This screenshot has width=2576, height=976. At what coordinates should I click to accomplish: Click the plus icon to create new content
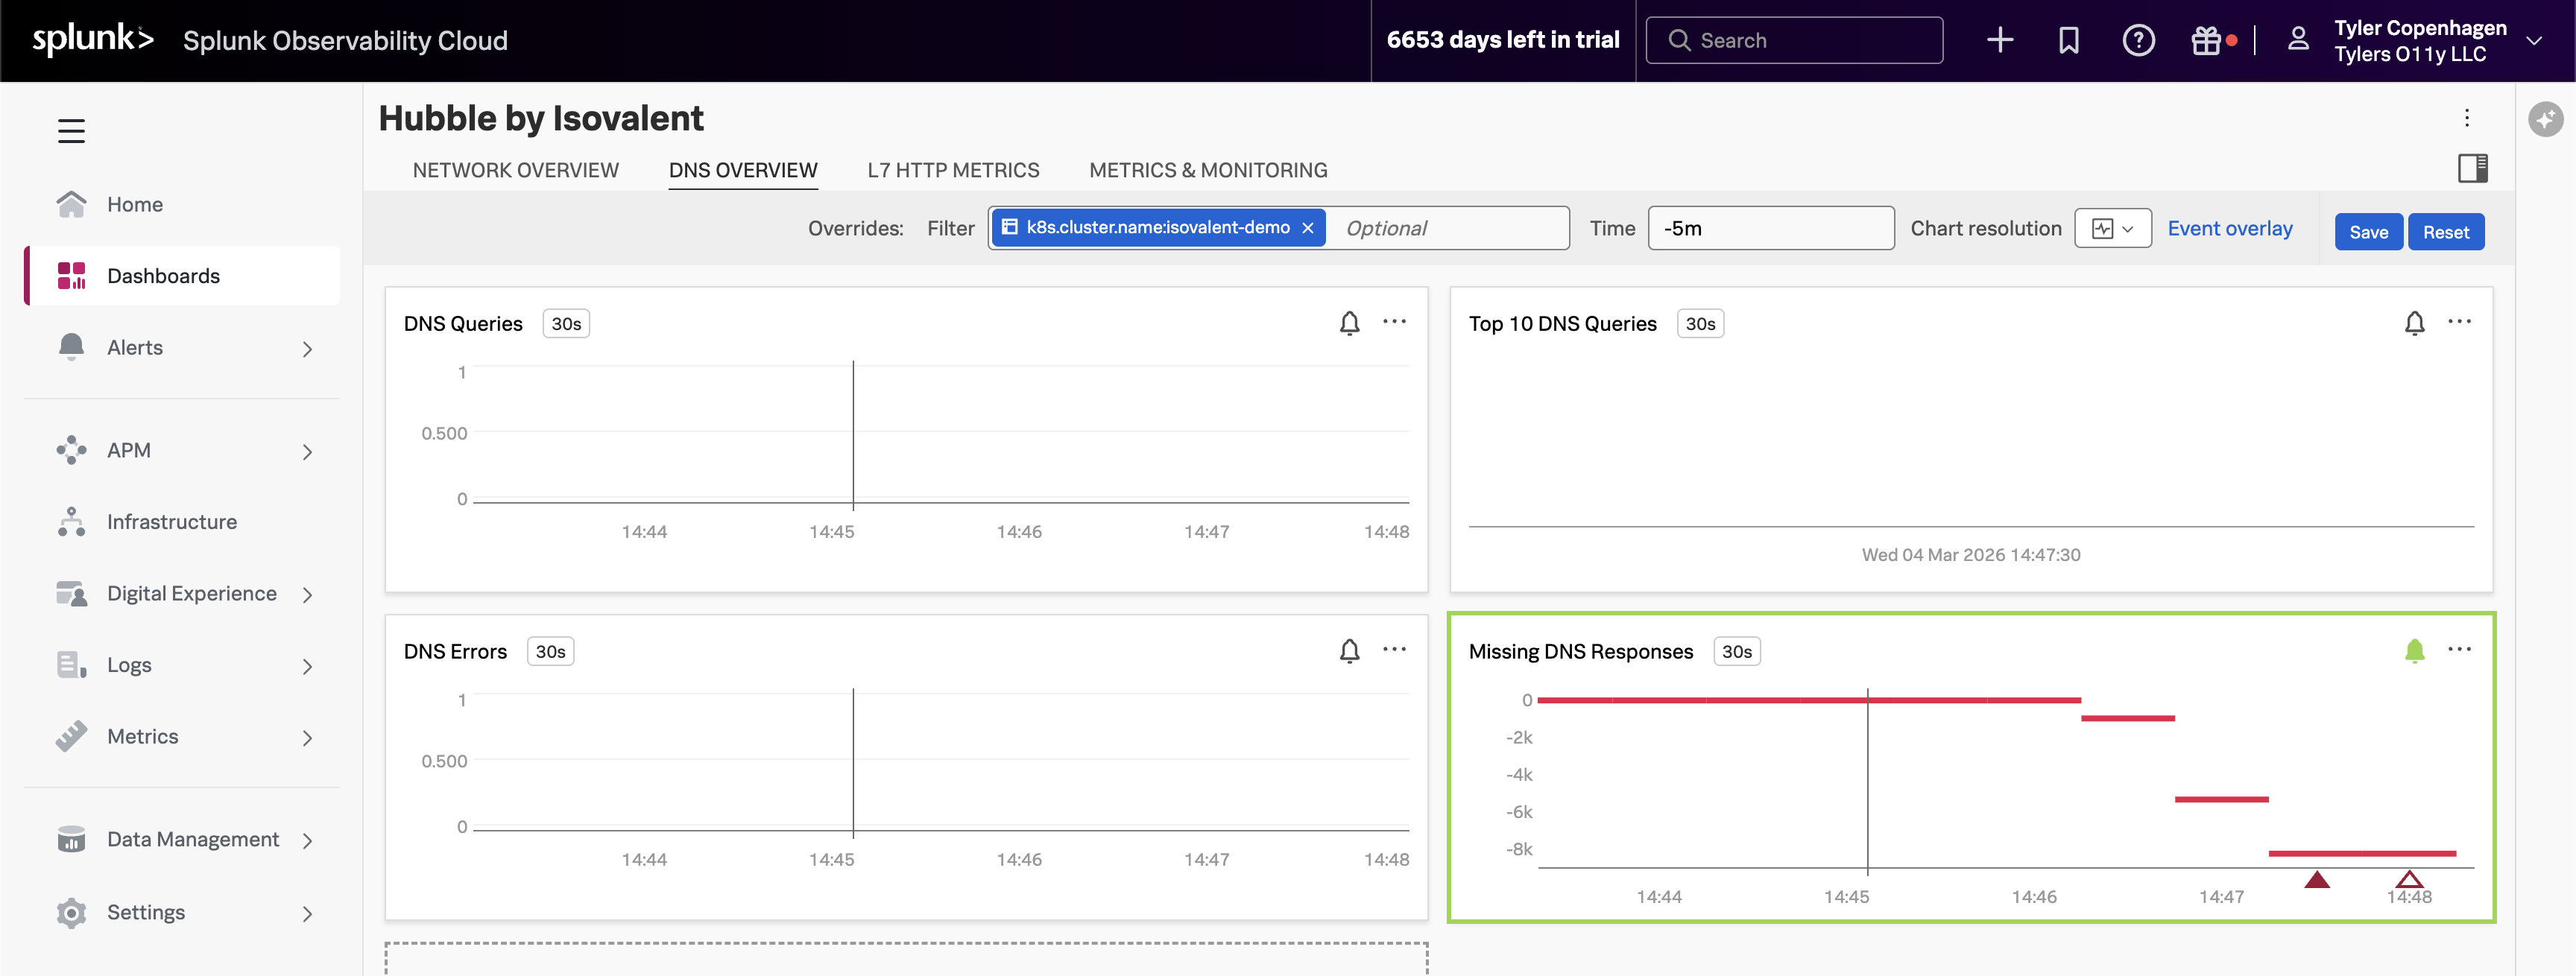tap(1999, 40)
